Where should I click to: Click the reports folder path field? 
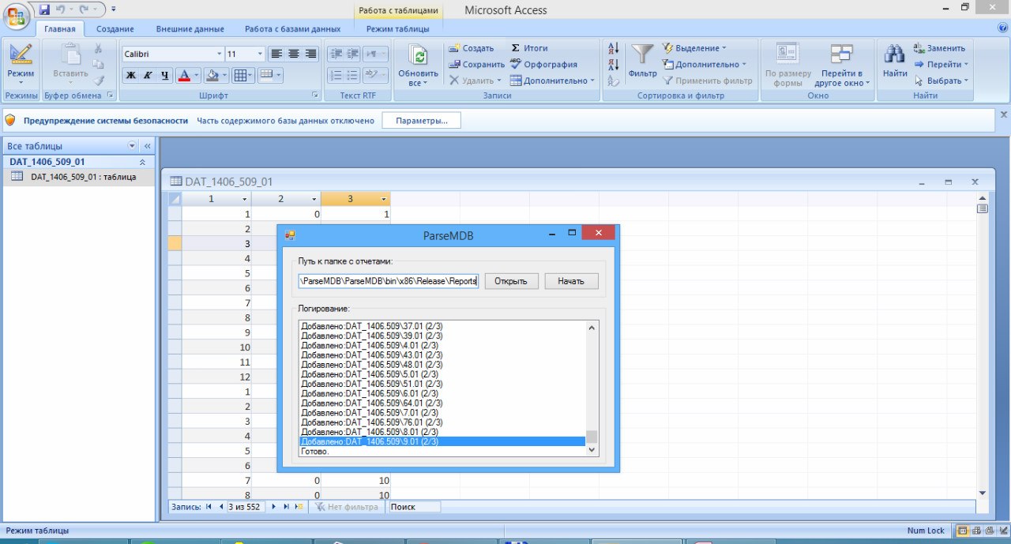[x=389, y=281]
